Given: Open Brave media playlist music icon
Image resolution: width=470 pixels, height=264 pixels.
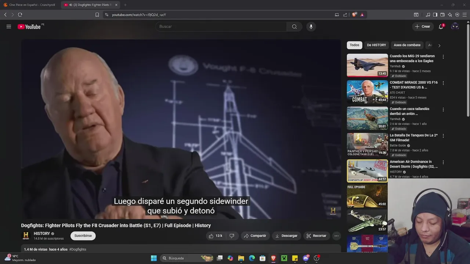Looking at the screenshot, I should [x=428, y=15].
